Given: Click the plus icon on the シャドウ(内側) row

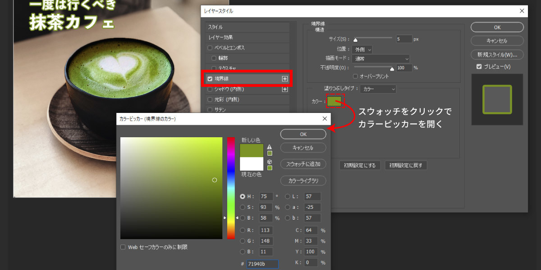Looking at the screenshot, I should (285, 89).
